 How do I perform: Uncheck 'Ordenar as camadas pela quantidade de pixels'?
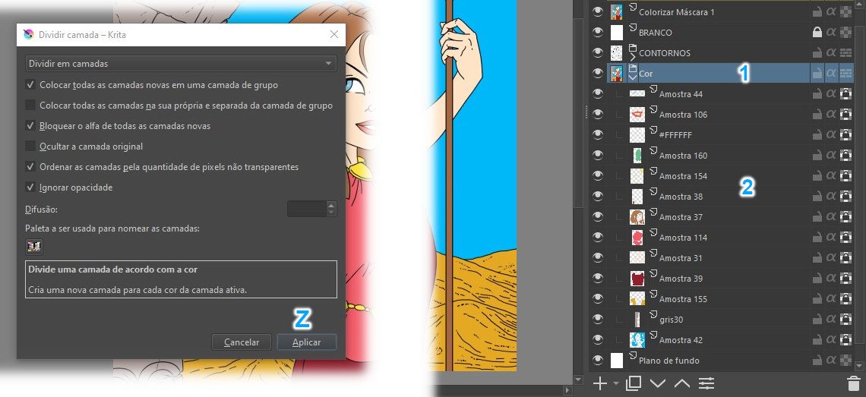pyautogui.click(x=30, y=166)
